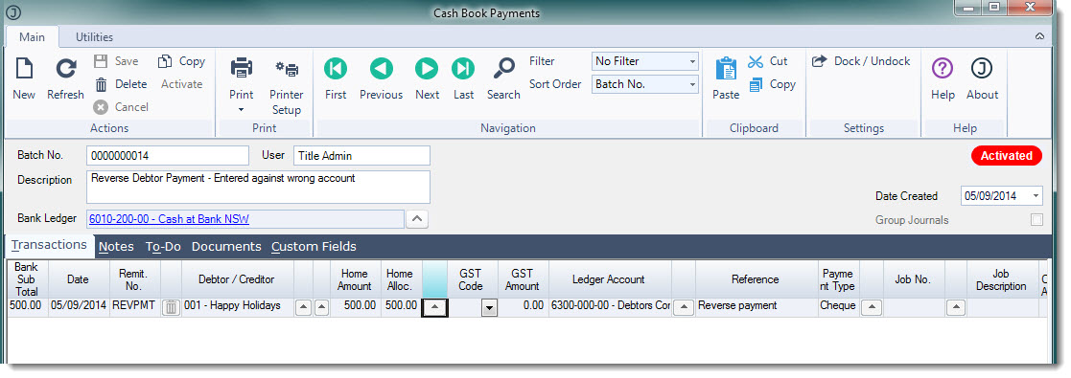Open Printer Setup
The image size is (1071, 378).
[286, 87]
